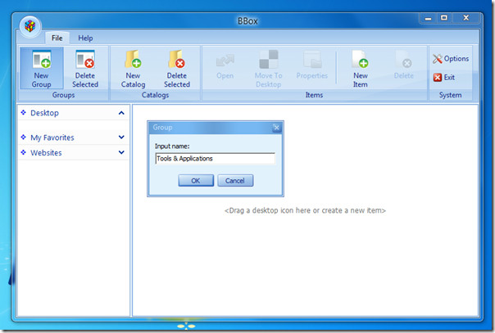Collapse the Desktop group chevron
495x333 pixels.
121,113
